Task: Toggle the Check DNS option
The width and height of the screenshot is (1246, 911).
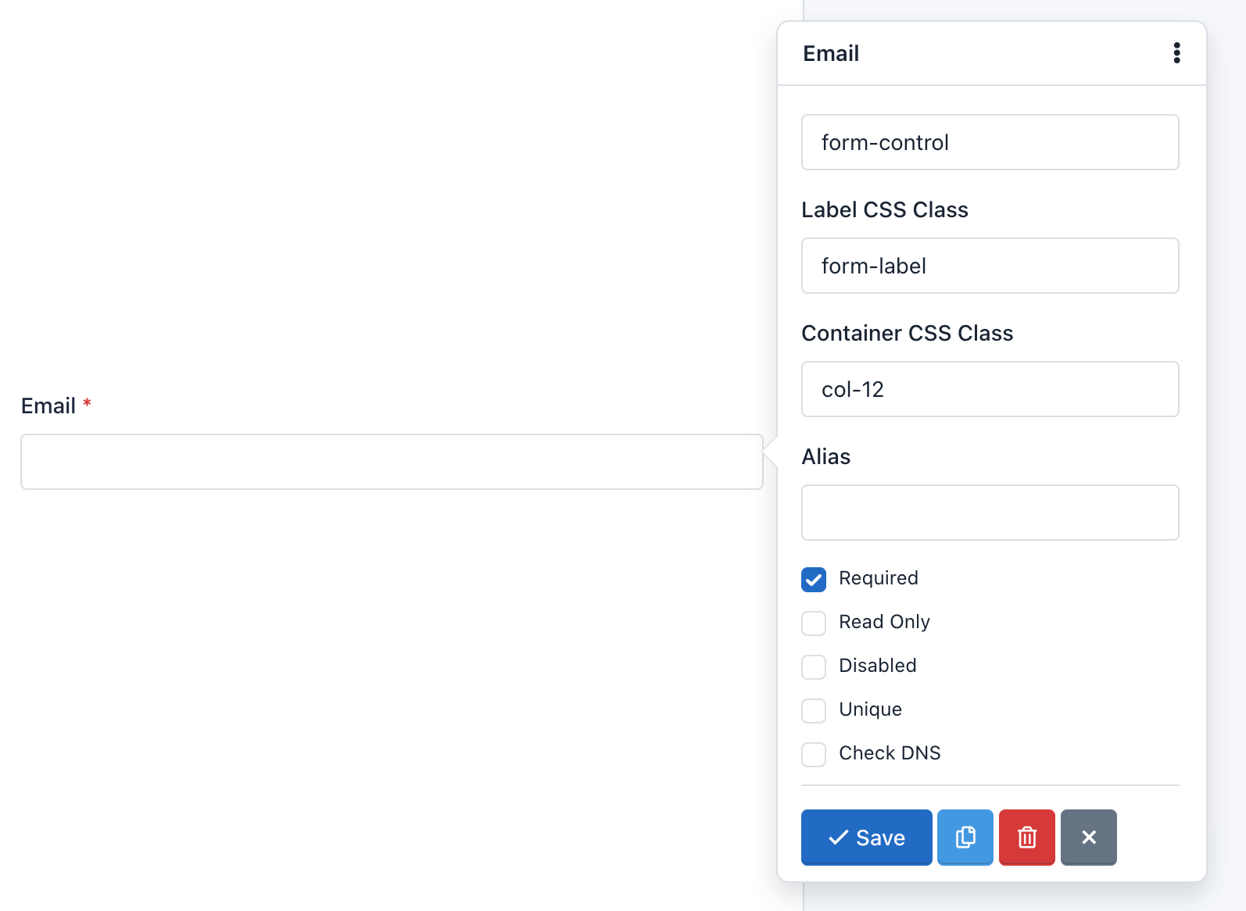Action: coord(813,754)
